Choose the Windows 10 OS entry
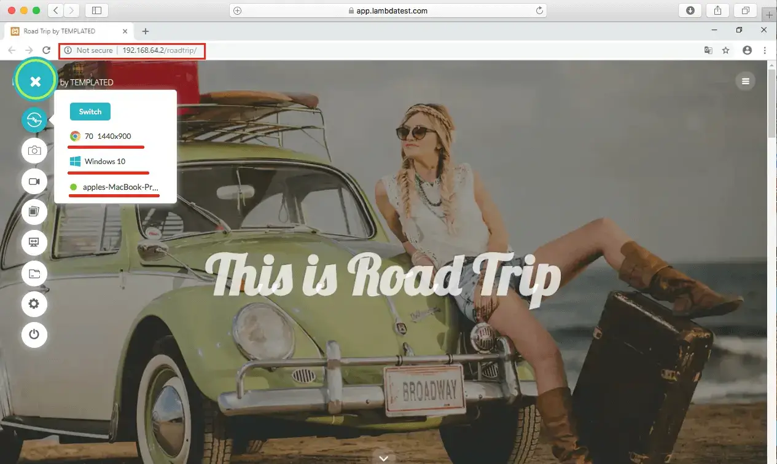 click(104, 162)
